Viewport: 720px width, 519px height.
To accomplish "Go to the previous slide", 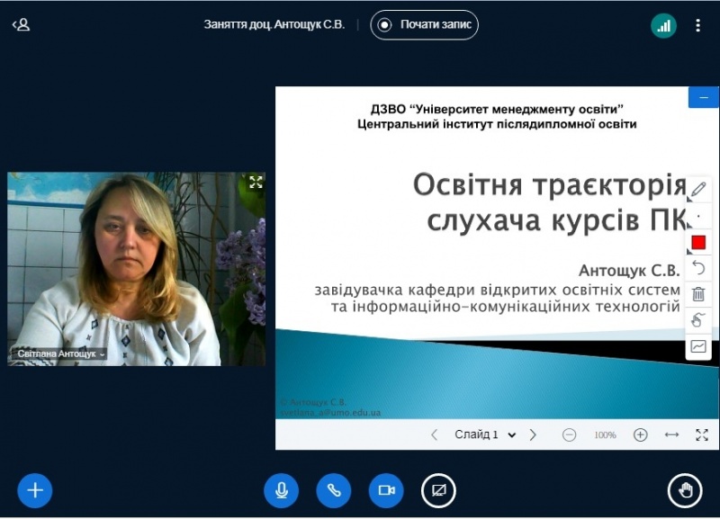I will click(x=434, y=434).
